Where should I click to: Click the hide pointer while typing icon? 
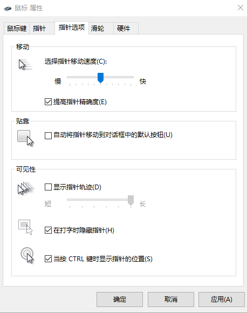click(25, 227)
